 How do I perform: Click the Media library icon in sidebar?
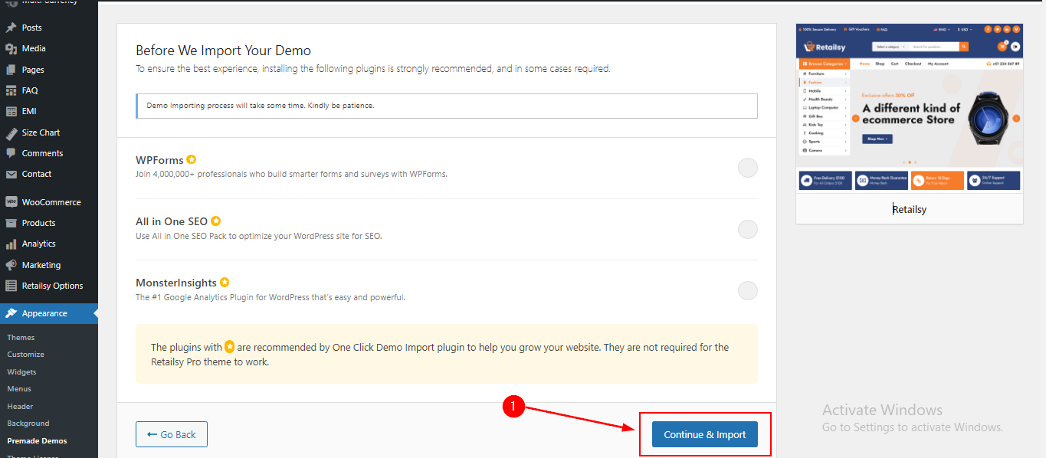click(x=11, y=48)
